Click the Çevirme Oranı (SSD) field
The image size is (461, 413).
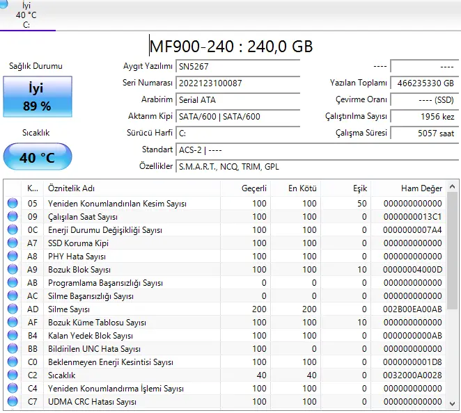pyautogui.click(x=424, y=100)
